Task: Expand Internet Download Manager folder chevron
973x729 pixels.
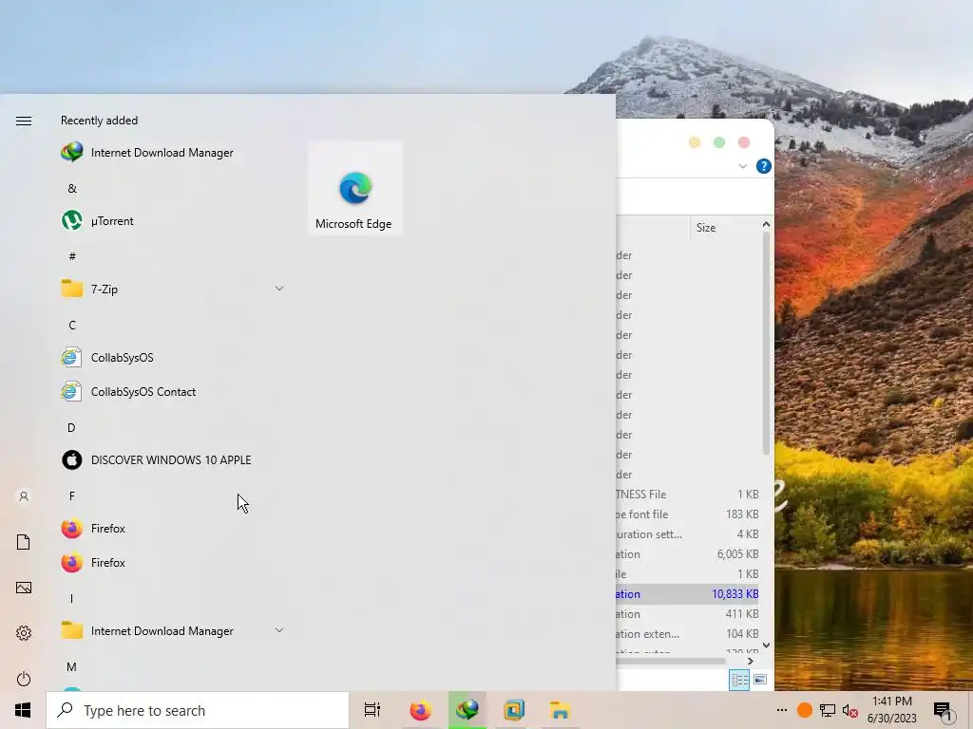Action: coord(279,630)
